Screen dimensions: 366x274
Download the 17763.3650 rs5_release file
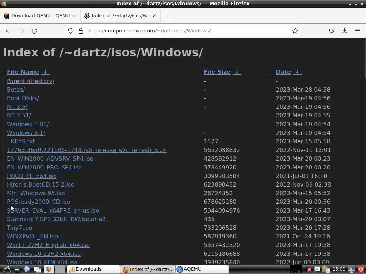point(86,150)
